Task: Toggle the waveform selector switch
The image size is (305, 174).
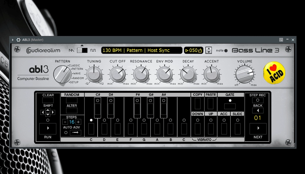Action: pos(82,50)
